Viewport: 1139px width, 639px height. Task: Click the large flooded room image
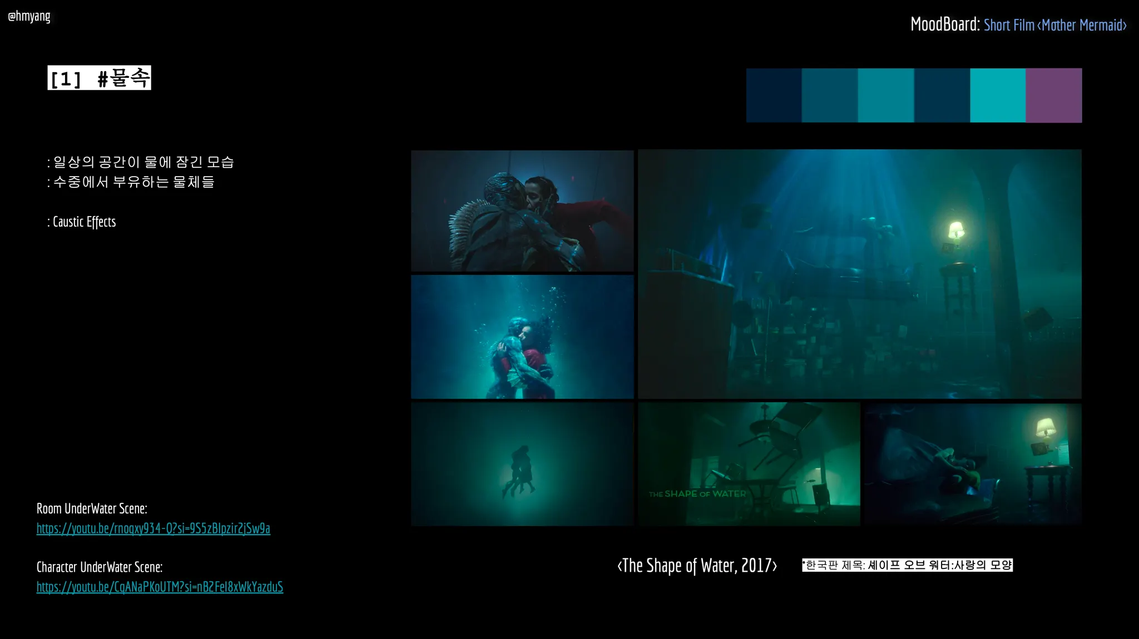coord(859,273)
